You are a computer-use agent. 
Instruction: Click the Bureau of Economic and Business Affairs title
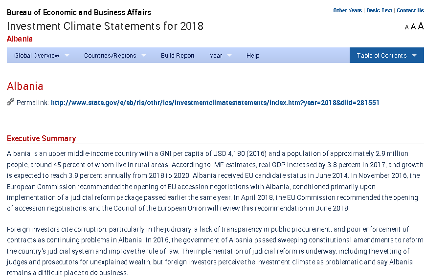79,13
